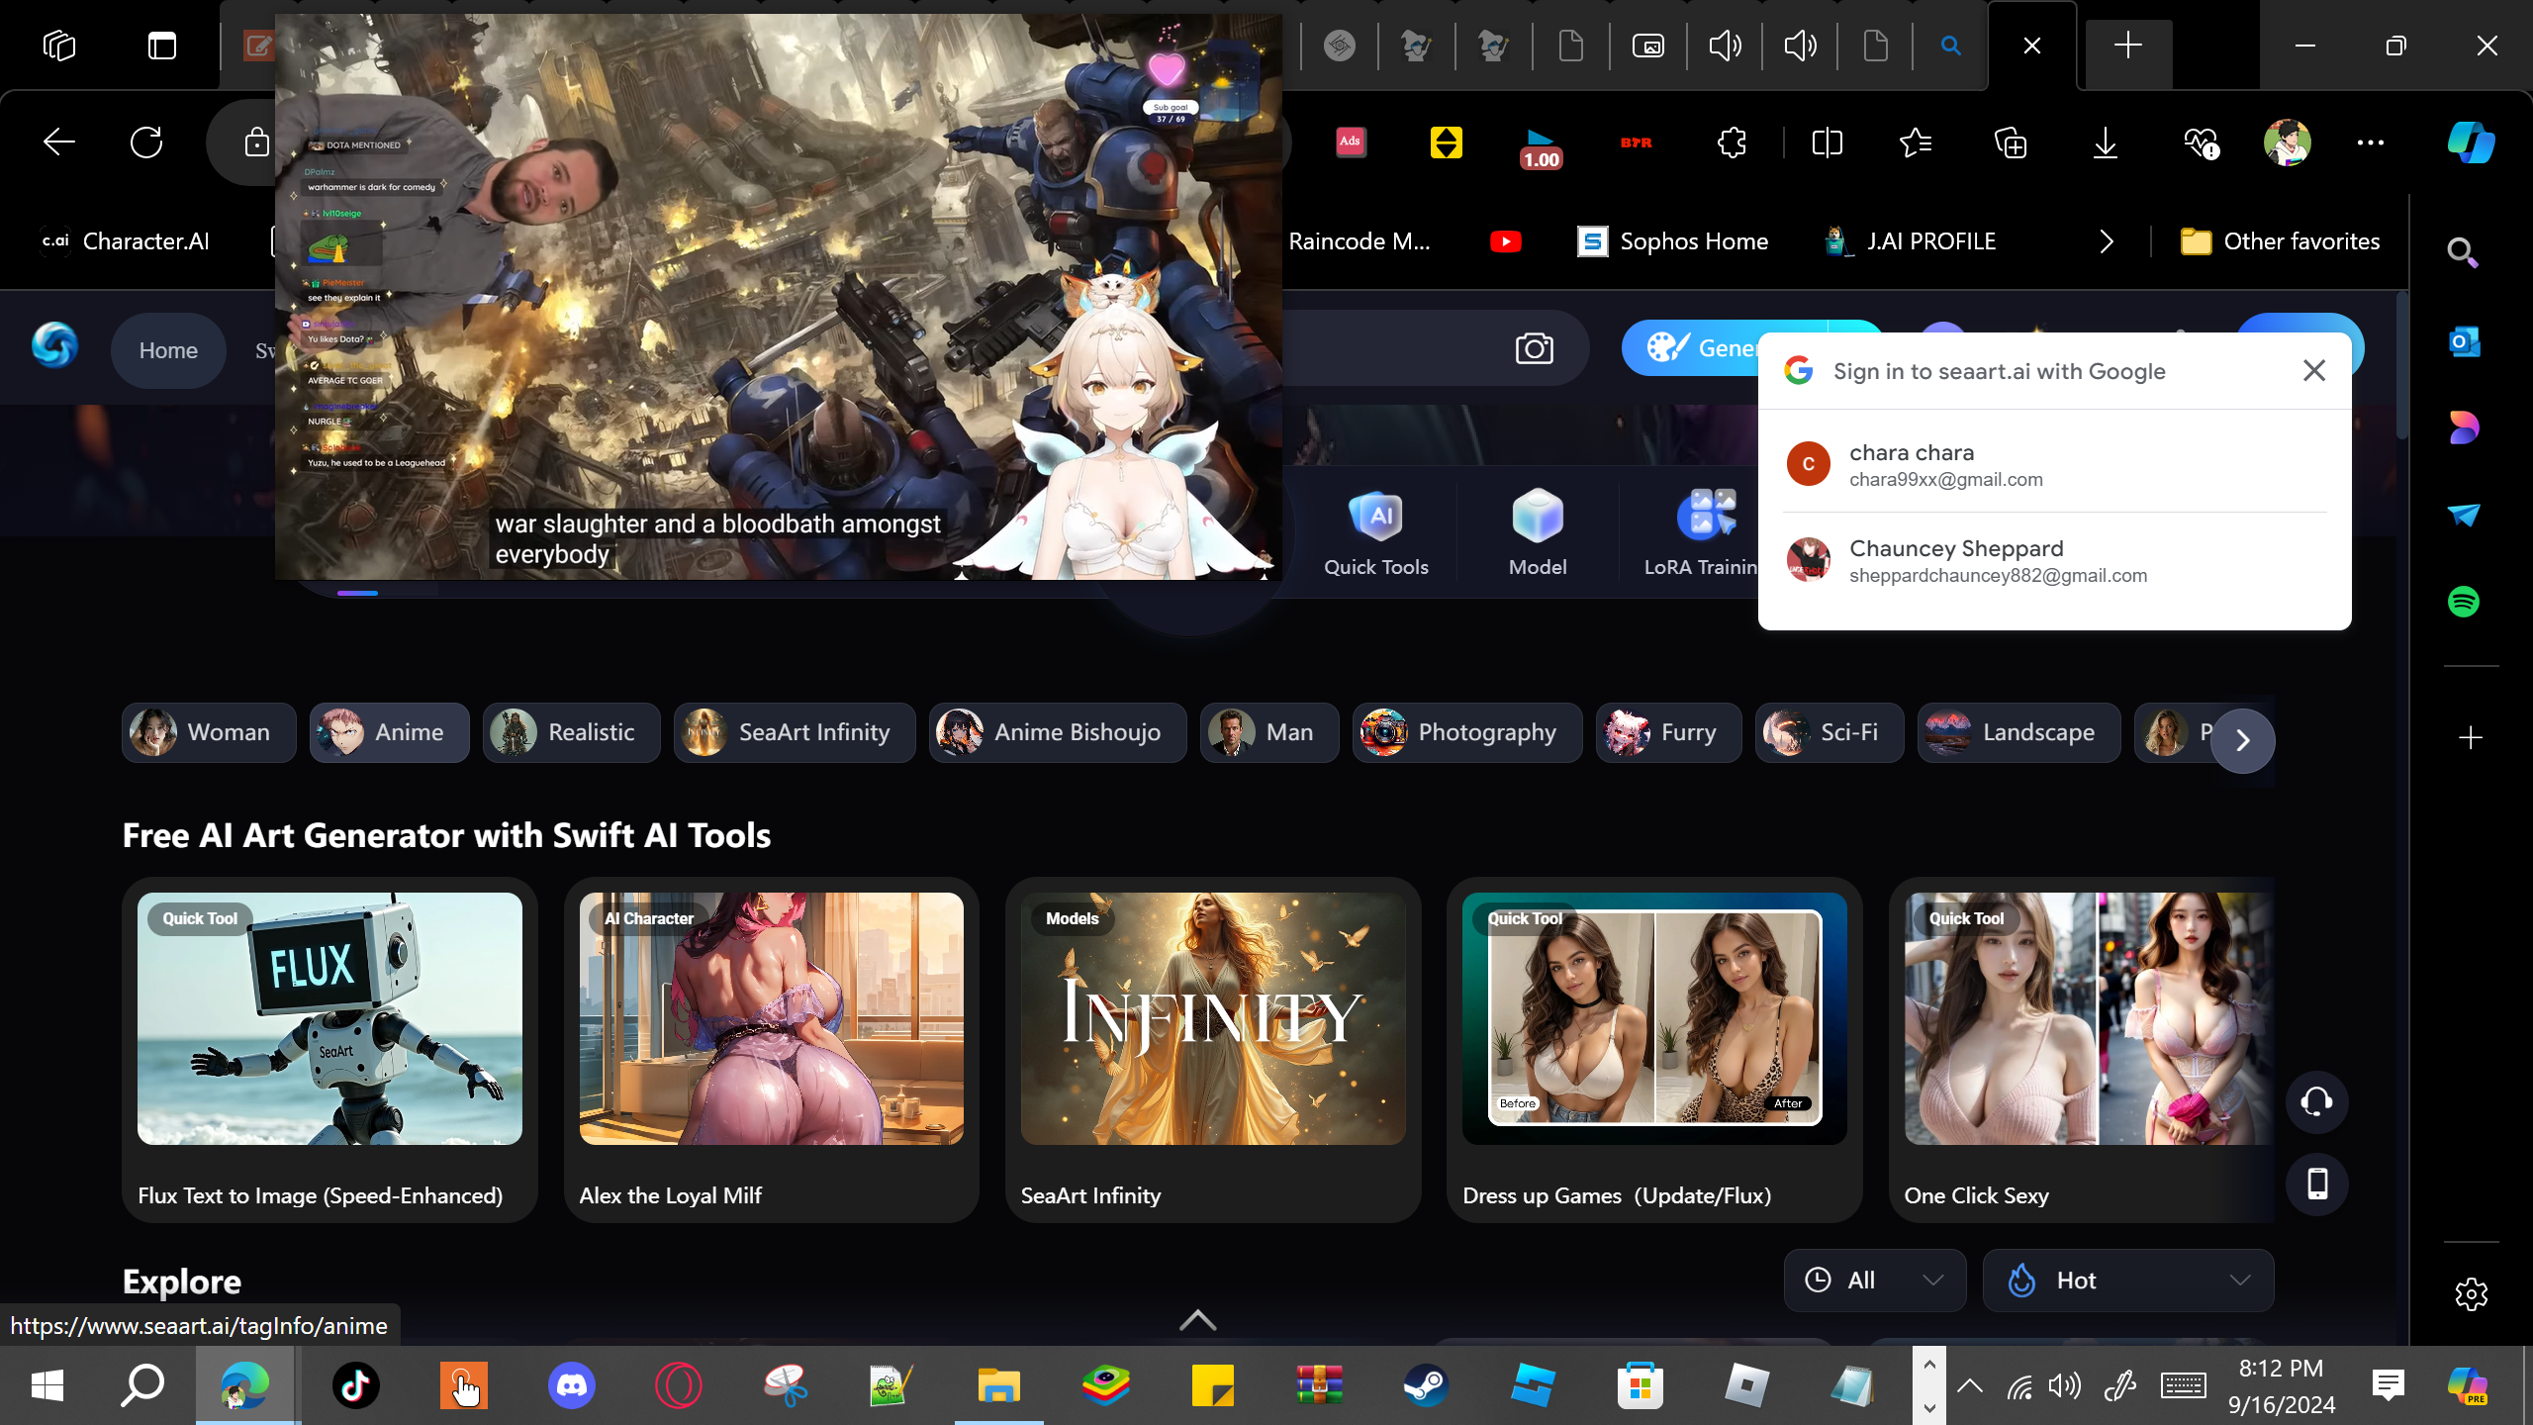This screenshot has width=2533, height=1425.
Task: Open File Explorer from the taskbar
Action: click(998, 1384)
